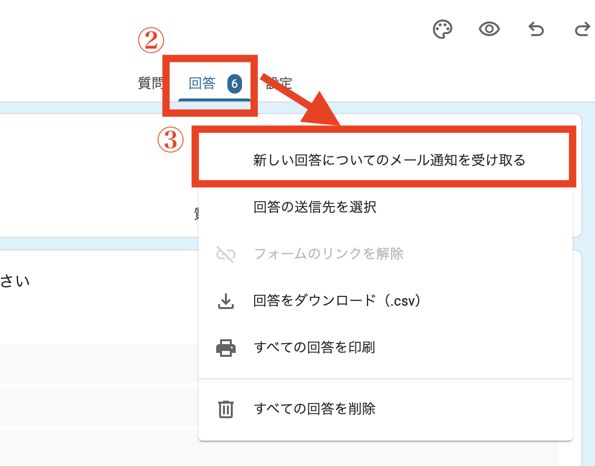This screenshot has height=466, width=595.
Task: Click the undo arrow icon
Action: click(x=536, y=30)
